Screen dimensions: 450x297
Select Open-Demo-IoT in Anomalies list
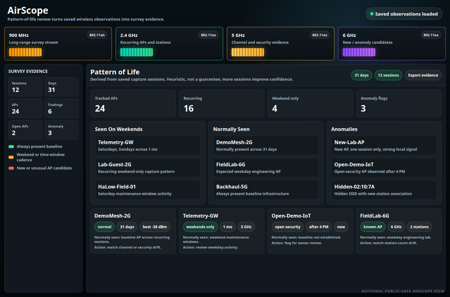point(384,168)
